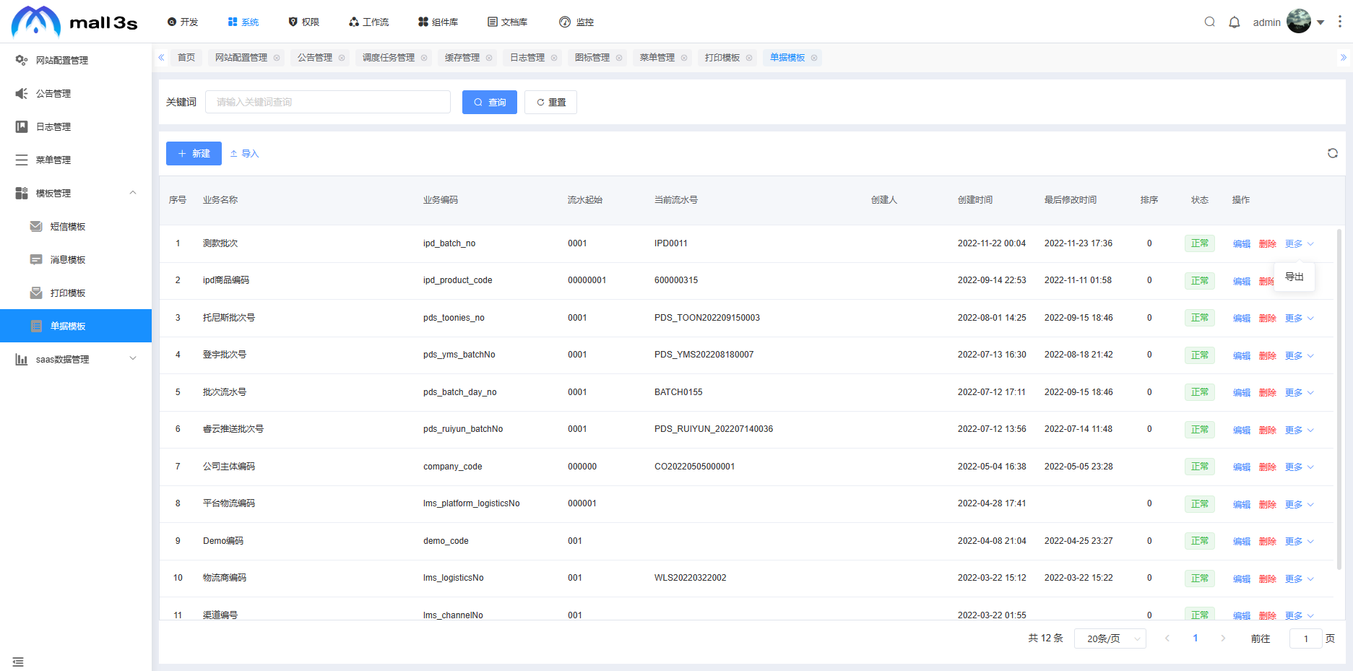
Task: Select 单据模板 in the sidebar
Action: point(76,326)
